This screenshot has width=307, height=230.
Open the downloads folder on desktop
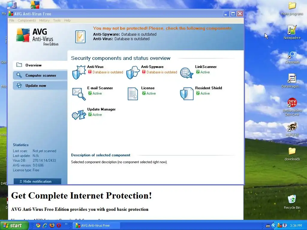click(x=292, y=154)
